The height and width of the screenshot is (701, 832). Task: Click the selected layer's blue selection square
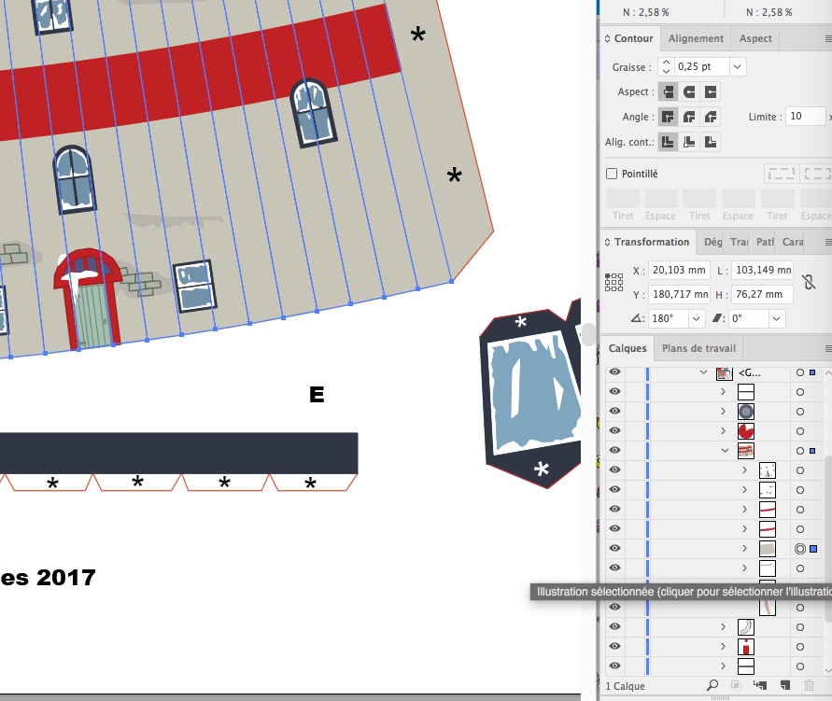[x=812, y=548]
